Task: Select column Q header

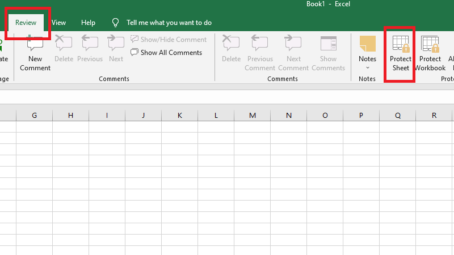Action: click(x=398, y=115)
